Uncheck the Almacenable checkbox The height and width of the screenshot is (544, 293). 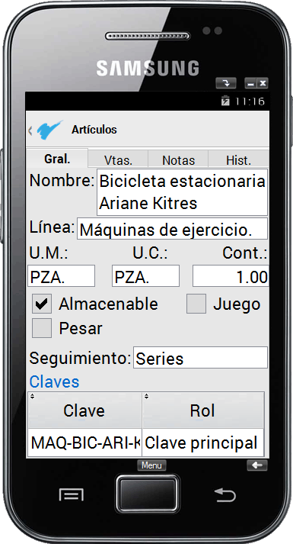point(42,304)
